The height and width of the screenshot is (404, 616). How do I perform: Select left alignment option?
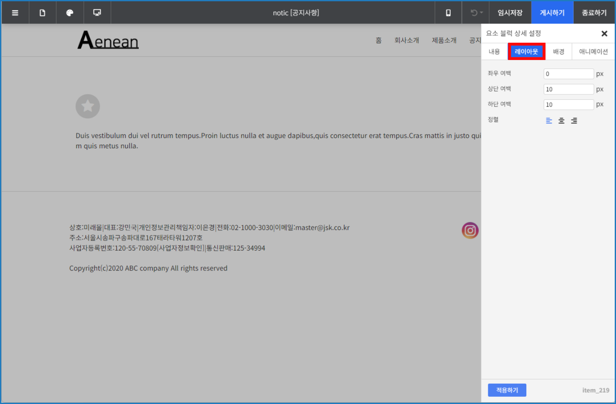click(549, 121)
